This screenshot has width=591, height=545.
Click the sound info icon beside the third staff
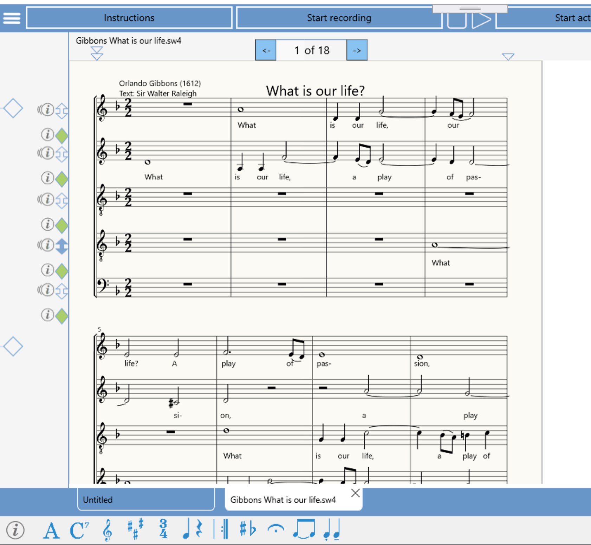46,199
